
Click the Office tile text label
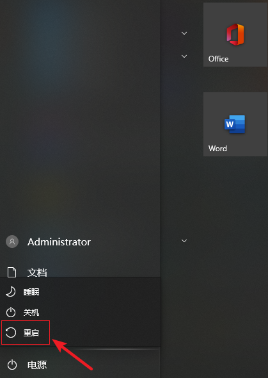coord(219,59)
